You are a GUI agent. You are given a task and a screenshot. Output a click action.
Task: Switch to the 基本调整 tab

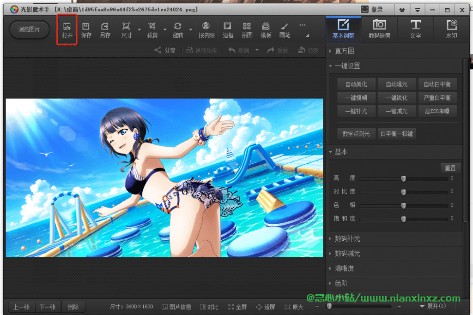(x=343, y=29)
